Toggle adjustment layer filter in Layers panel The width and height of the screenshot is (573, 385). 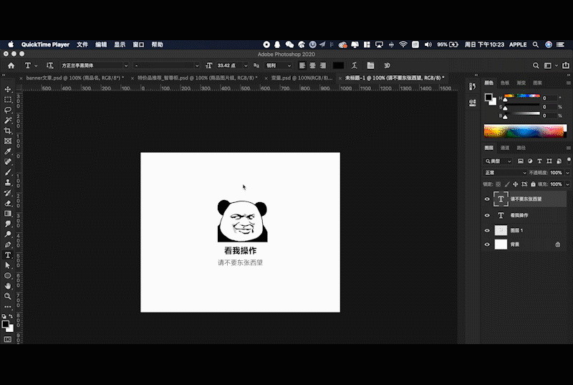pos(530,161)
